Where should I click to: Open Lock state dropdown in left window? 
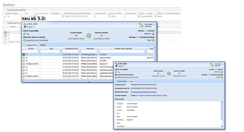point(154,25)
